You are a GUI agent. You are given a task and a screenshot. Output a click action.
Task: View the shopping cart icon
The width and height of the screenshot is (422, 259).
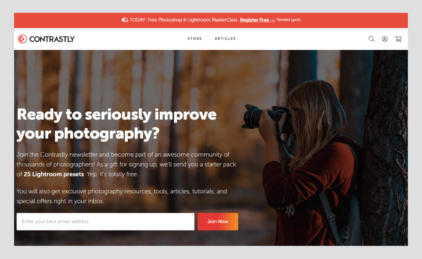point(398,39)
